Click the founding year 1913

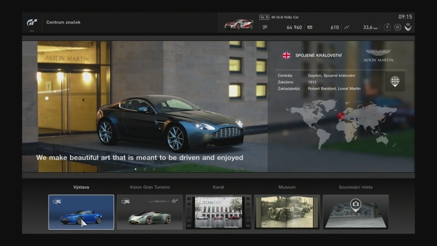[x=312, y=82]
